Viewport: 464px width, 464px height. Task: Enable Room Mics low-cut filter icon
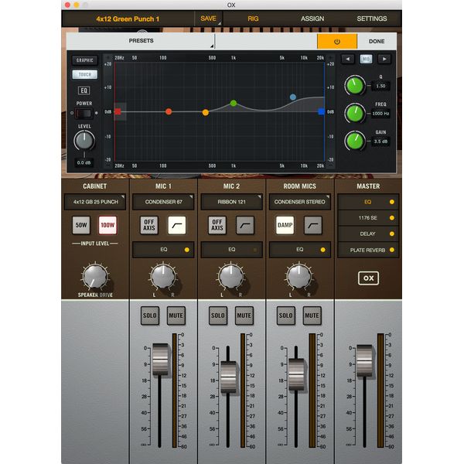coord(313,225)
